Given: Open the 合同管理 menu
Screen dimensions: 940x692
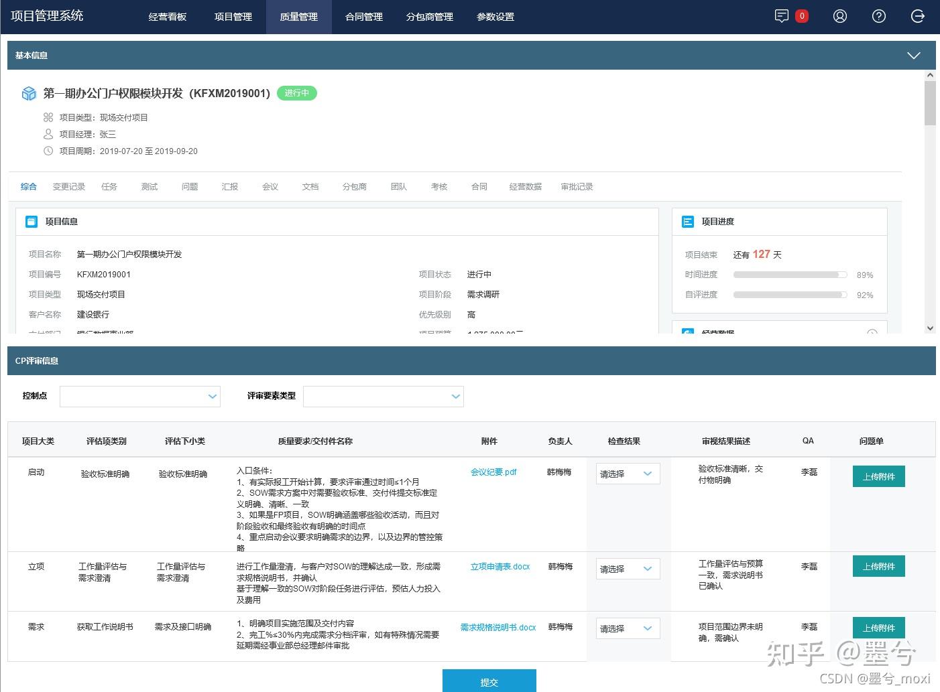Looking at the screenshot, I should pyautogui.click(x=364, y=17).
